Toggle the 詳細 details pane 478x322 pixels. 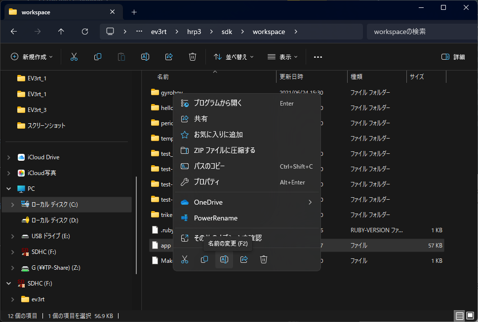pyautogui.click(x=453, y=57)
